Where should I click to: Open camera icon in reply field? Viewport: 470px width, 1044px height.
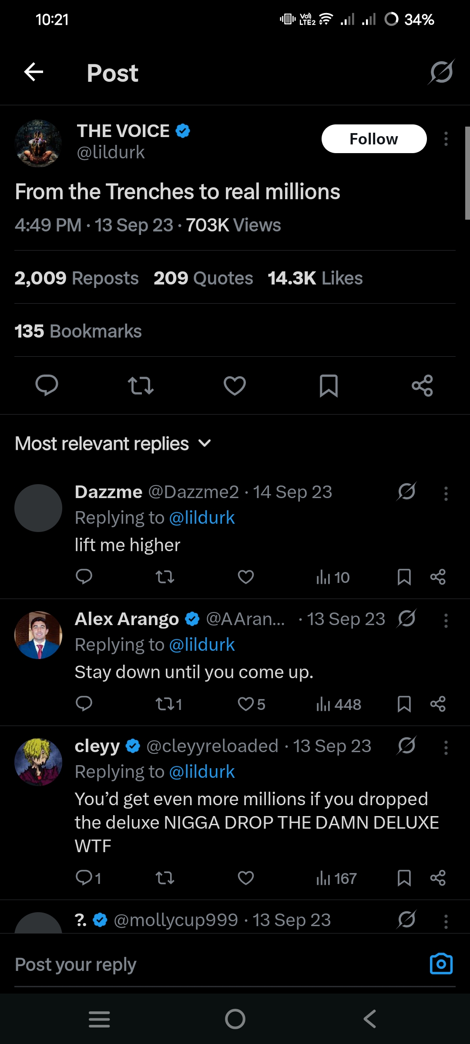pyautogui.click(x=441, y=964)
